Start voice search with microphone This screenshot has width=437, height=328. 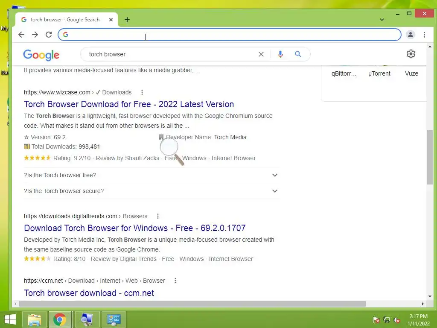pos(280,54)
